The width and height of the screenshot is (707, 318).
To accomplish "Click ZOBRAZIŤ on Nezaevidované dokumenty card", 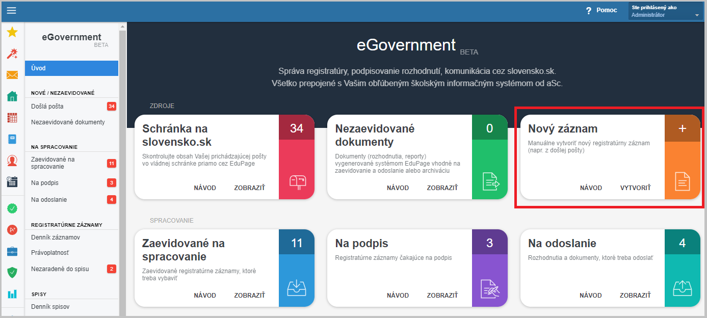I will tap(442, 188).
